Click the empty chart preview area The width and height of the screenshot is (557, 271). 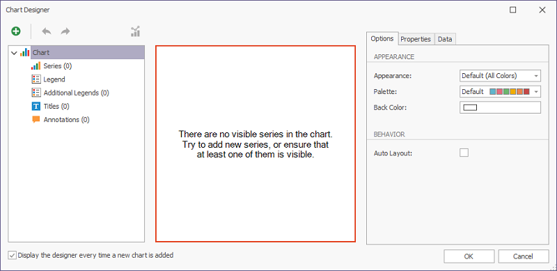coord(256,144)
